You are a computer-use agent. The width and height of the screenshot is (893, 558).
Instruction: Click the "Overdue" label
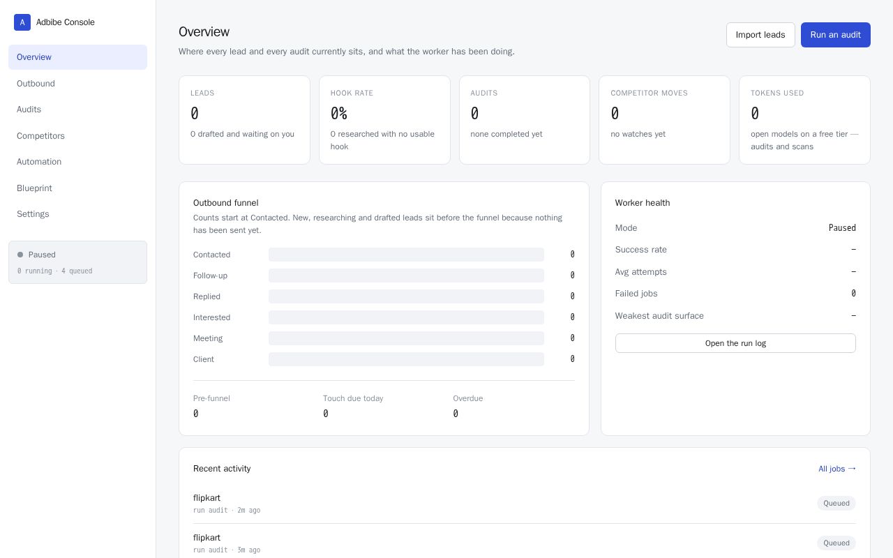pyautogui.click(x=468, y=398)
